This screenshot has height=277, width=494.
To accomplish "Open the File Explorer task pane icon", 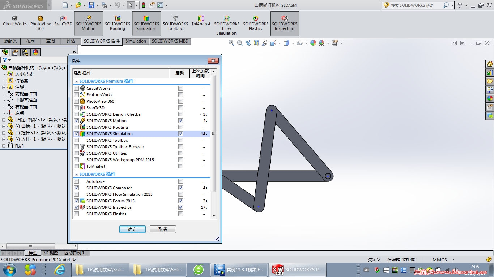I will [490, 82].
